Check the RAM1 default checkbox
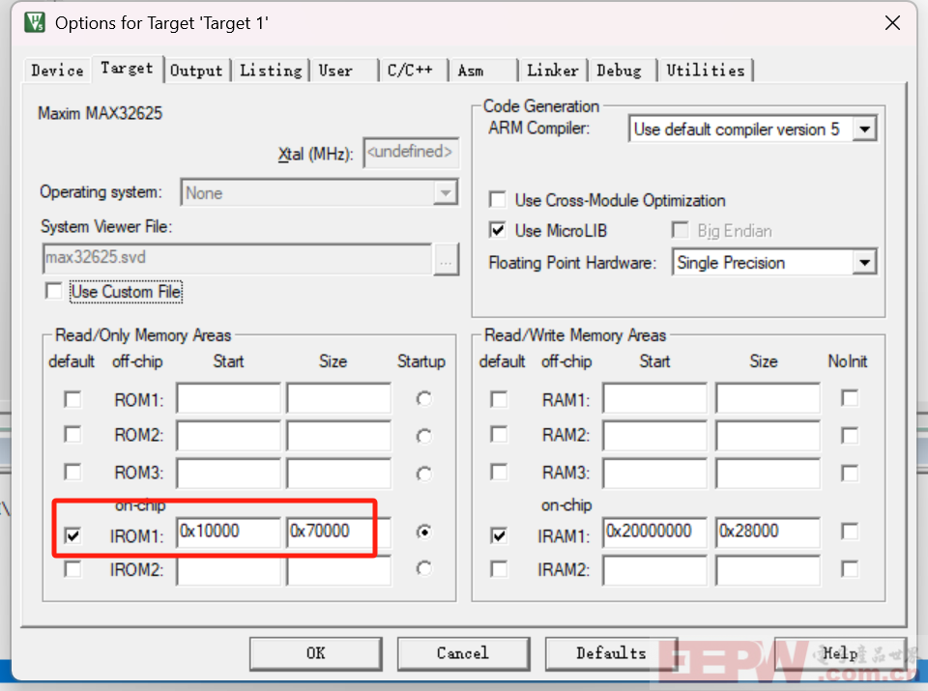928x691 pixels. point(499,399)
